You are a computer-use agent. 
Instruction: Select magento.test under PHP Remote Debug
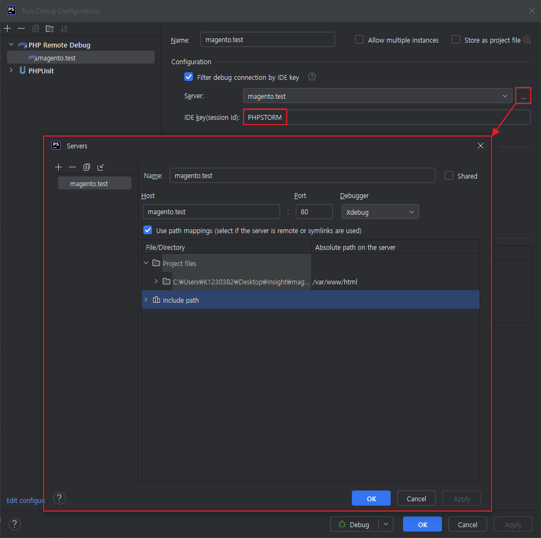(81, 58)
